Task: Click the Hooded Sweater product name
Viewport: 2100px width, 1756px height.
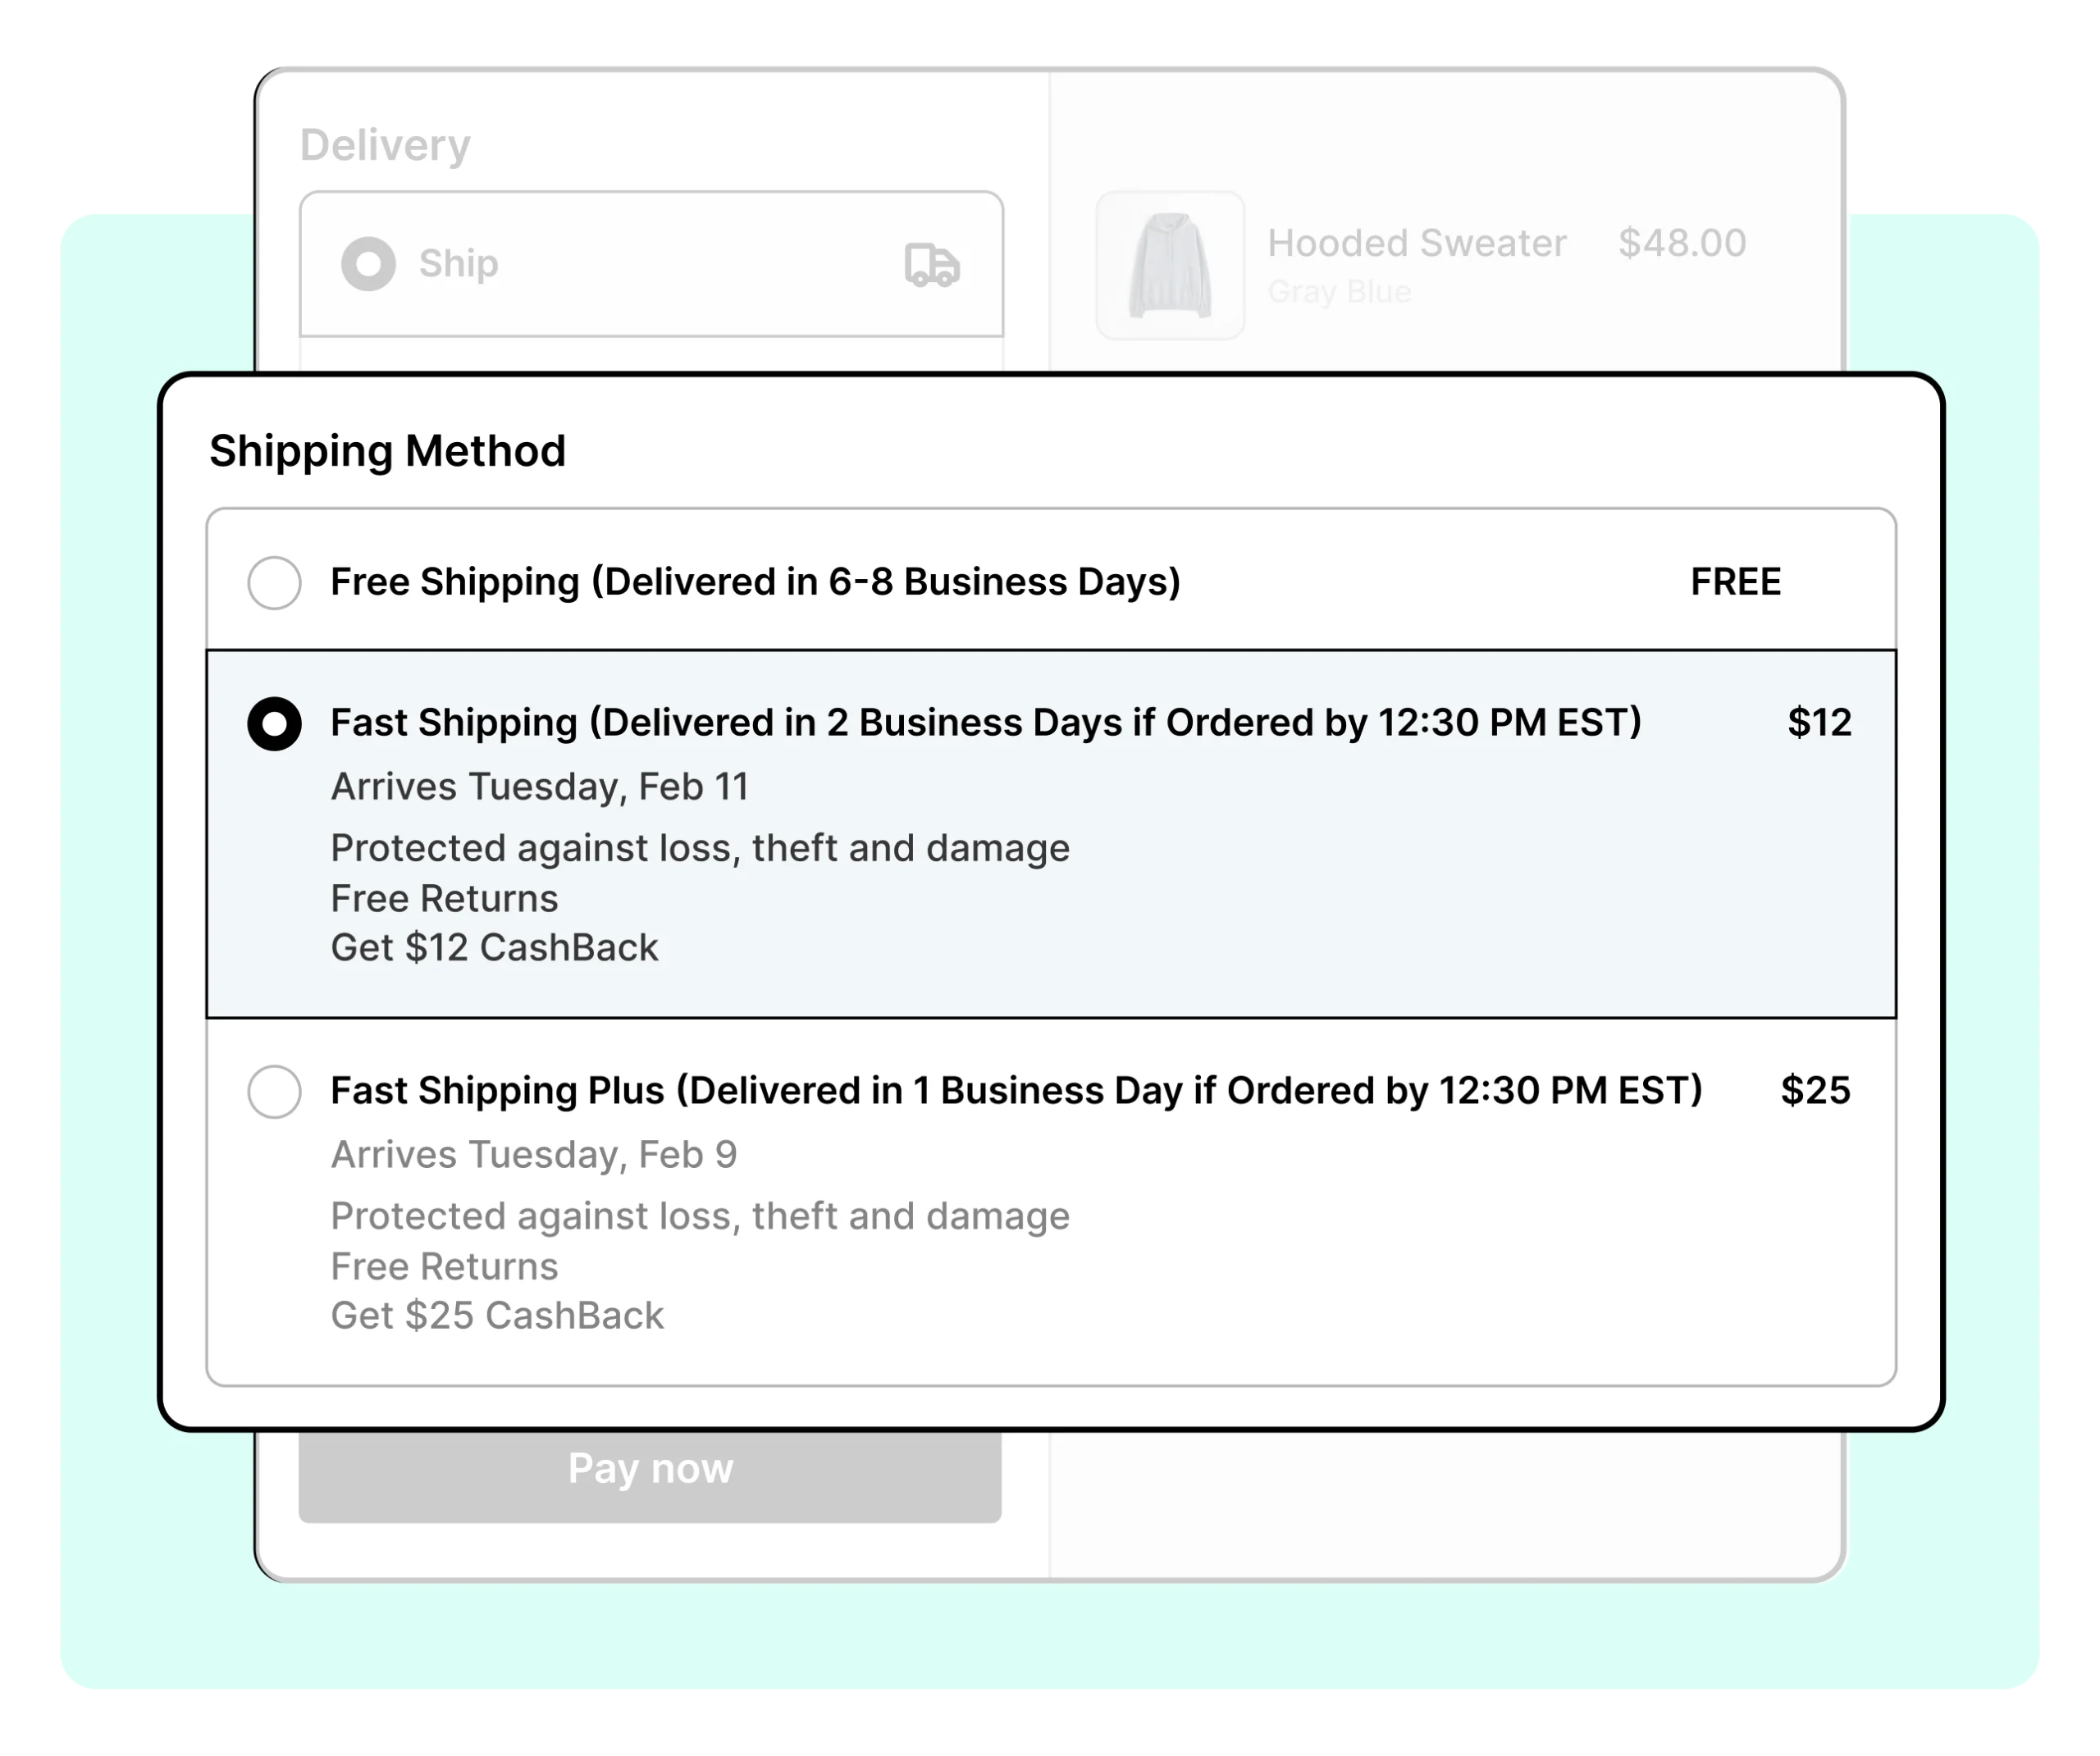Action: [x=1416, y=243]
